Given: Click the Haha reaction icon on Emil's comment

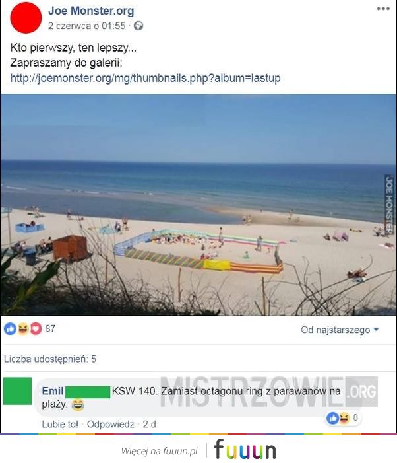Looking at the screenshot, I should (x=344, y=418).
